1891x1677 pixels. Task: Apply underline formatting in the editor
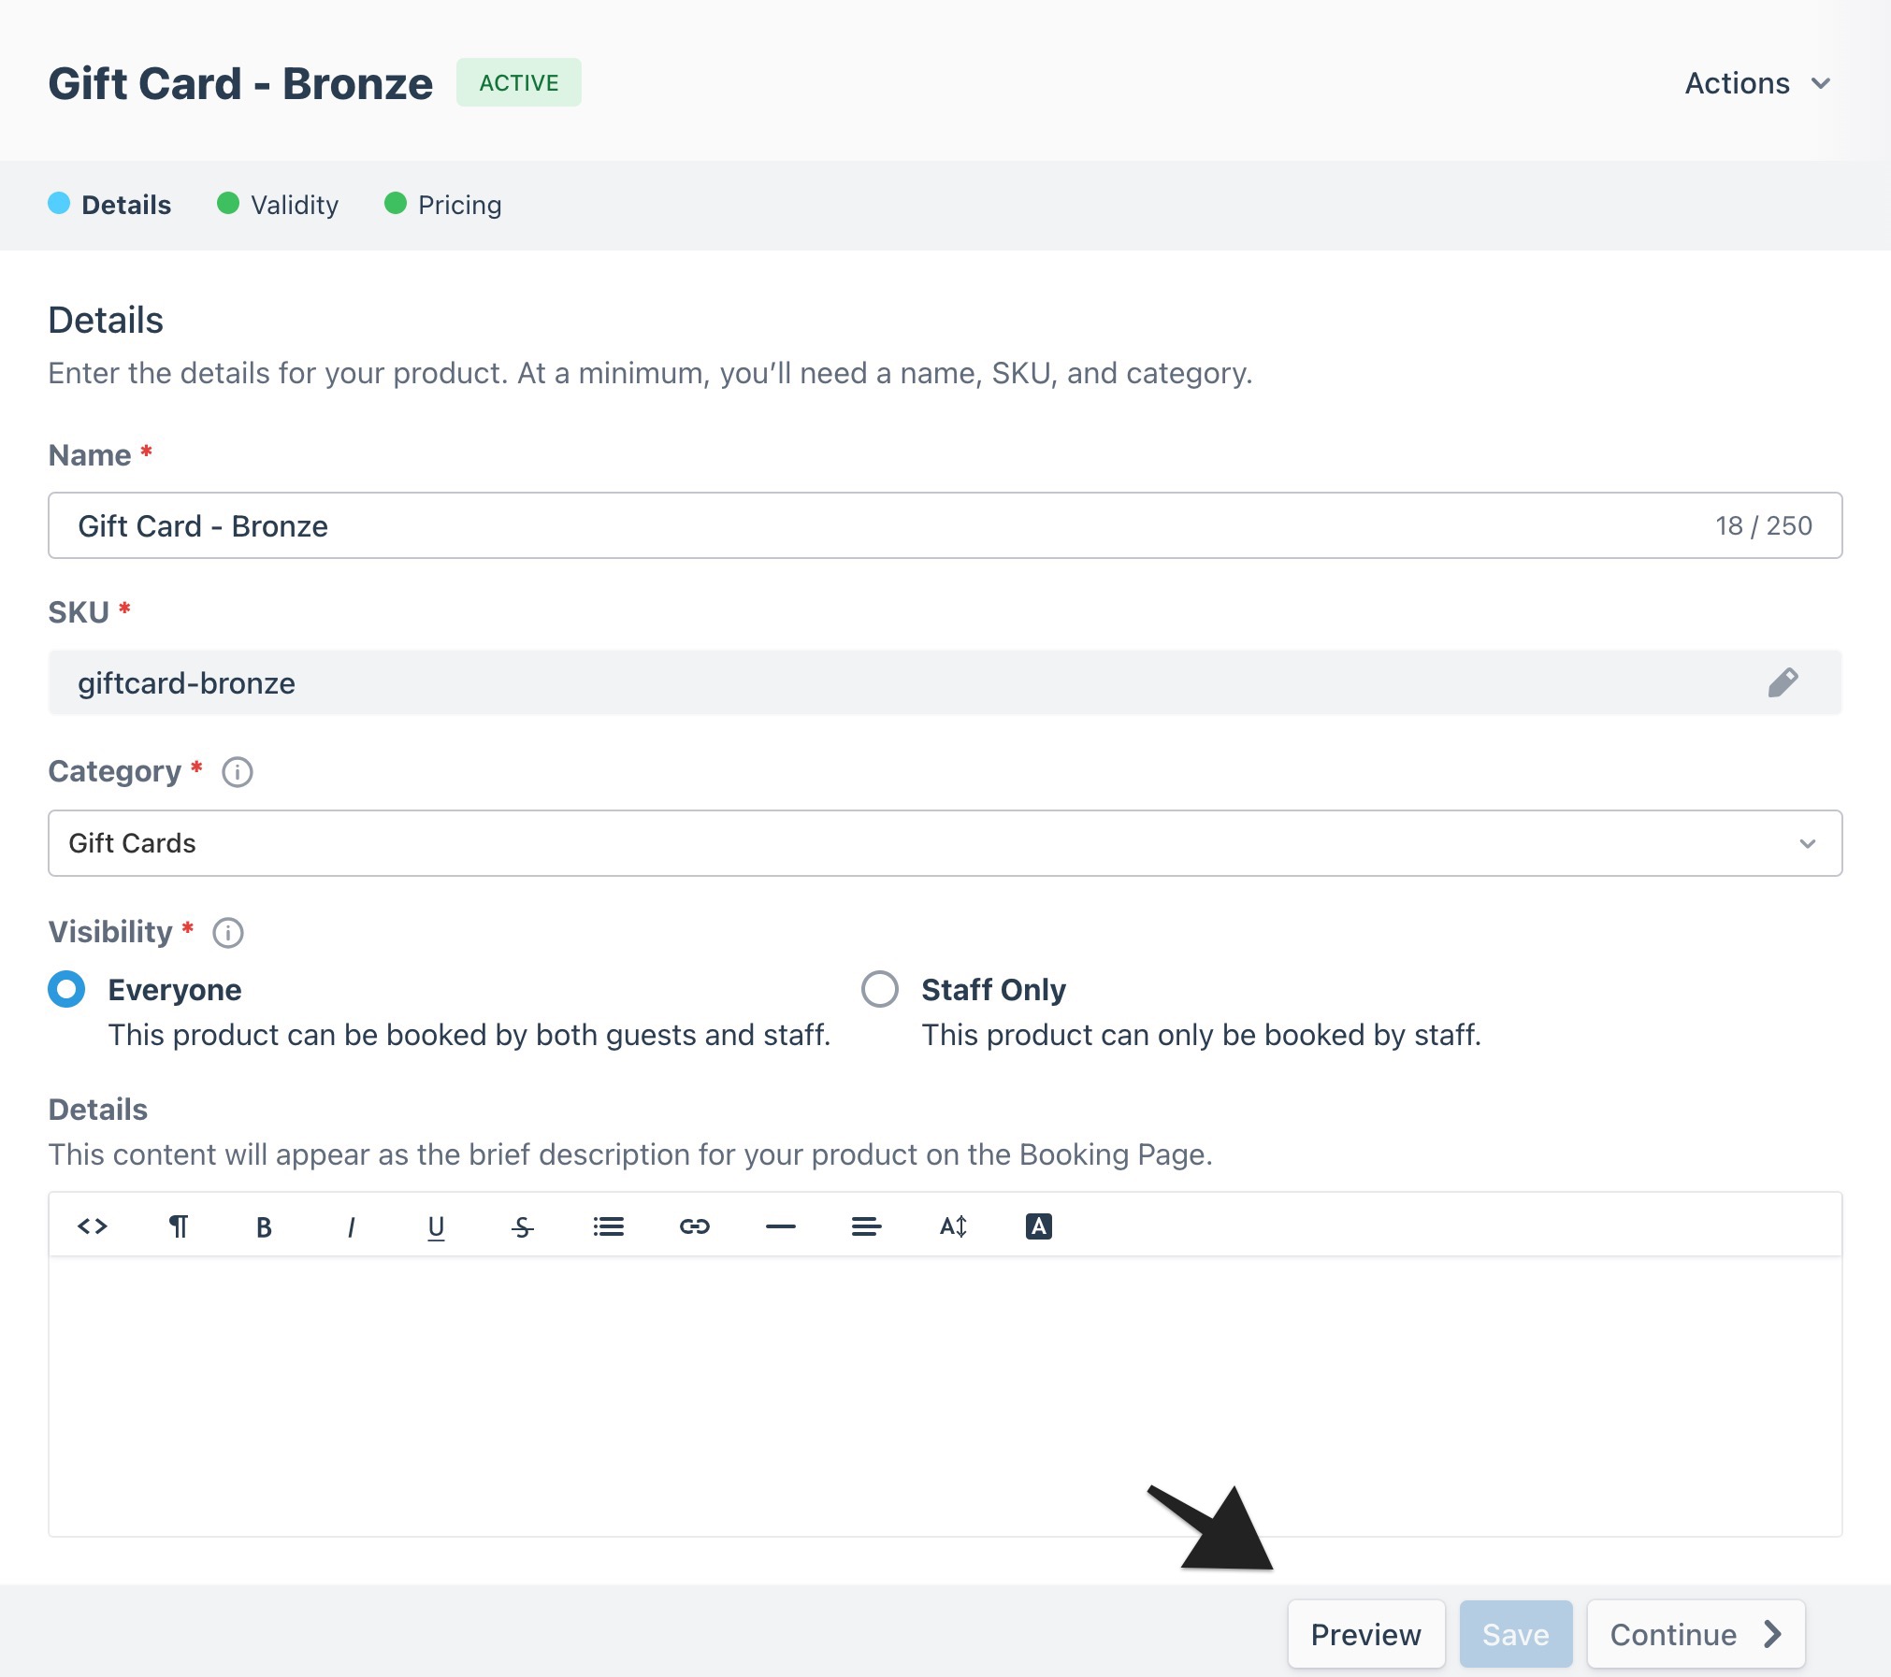436,1226
